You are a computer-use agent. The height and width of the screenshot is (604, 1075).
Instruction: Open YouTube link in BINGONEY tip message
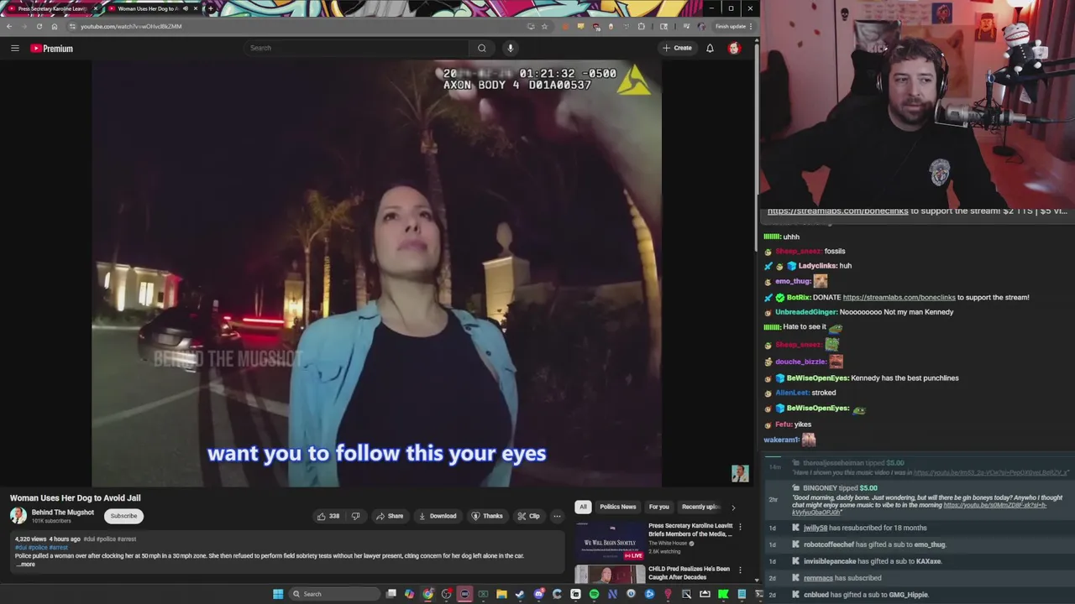coord(994,505)
